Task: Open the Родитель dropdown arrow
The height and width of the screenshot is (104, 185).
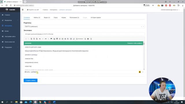Action: click(x=143, y=27)
